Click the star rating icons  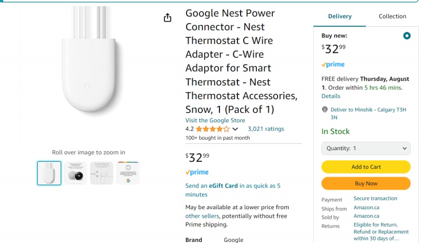pos(213,129)
